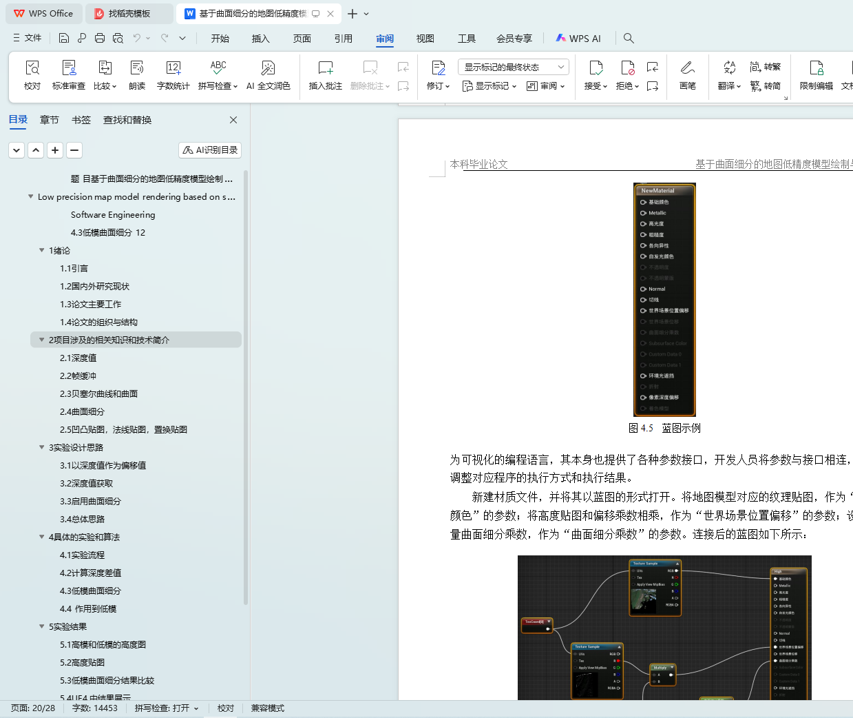This screenshot has width=853, height=718.
Task: Open the 审阅 pane dropdown in ribbon
Action: 546,86
